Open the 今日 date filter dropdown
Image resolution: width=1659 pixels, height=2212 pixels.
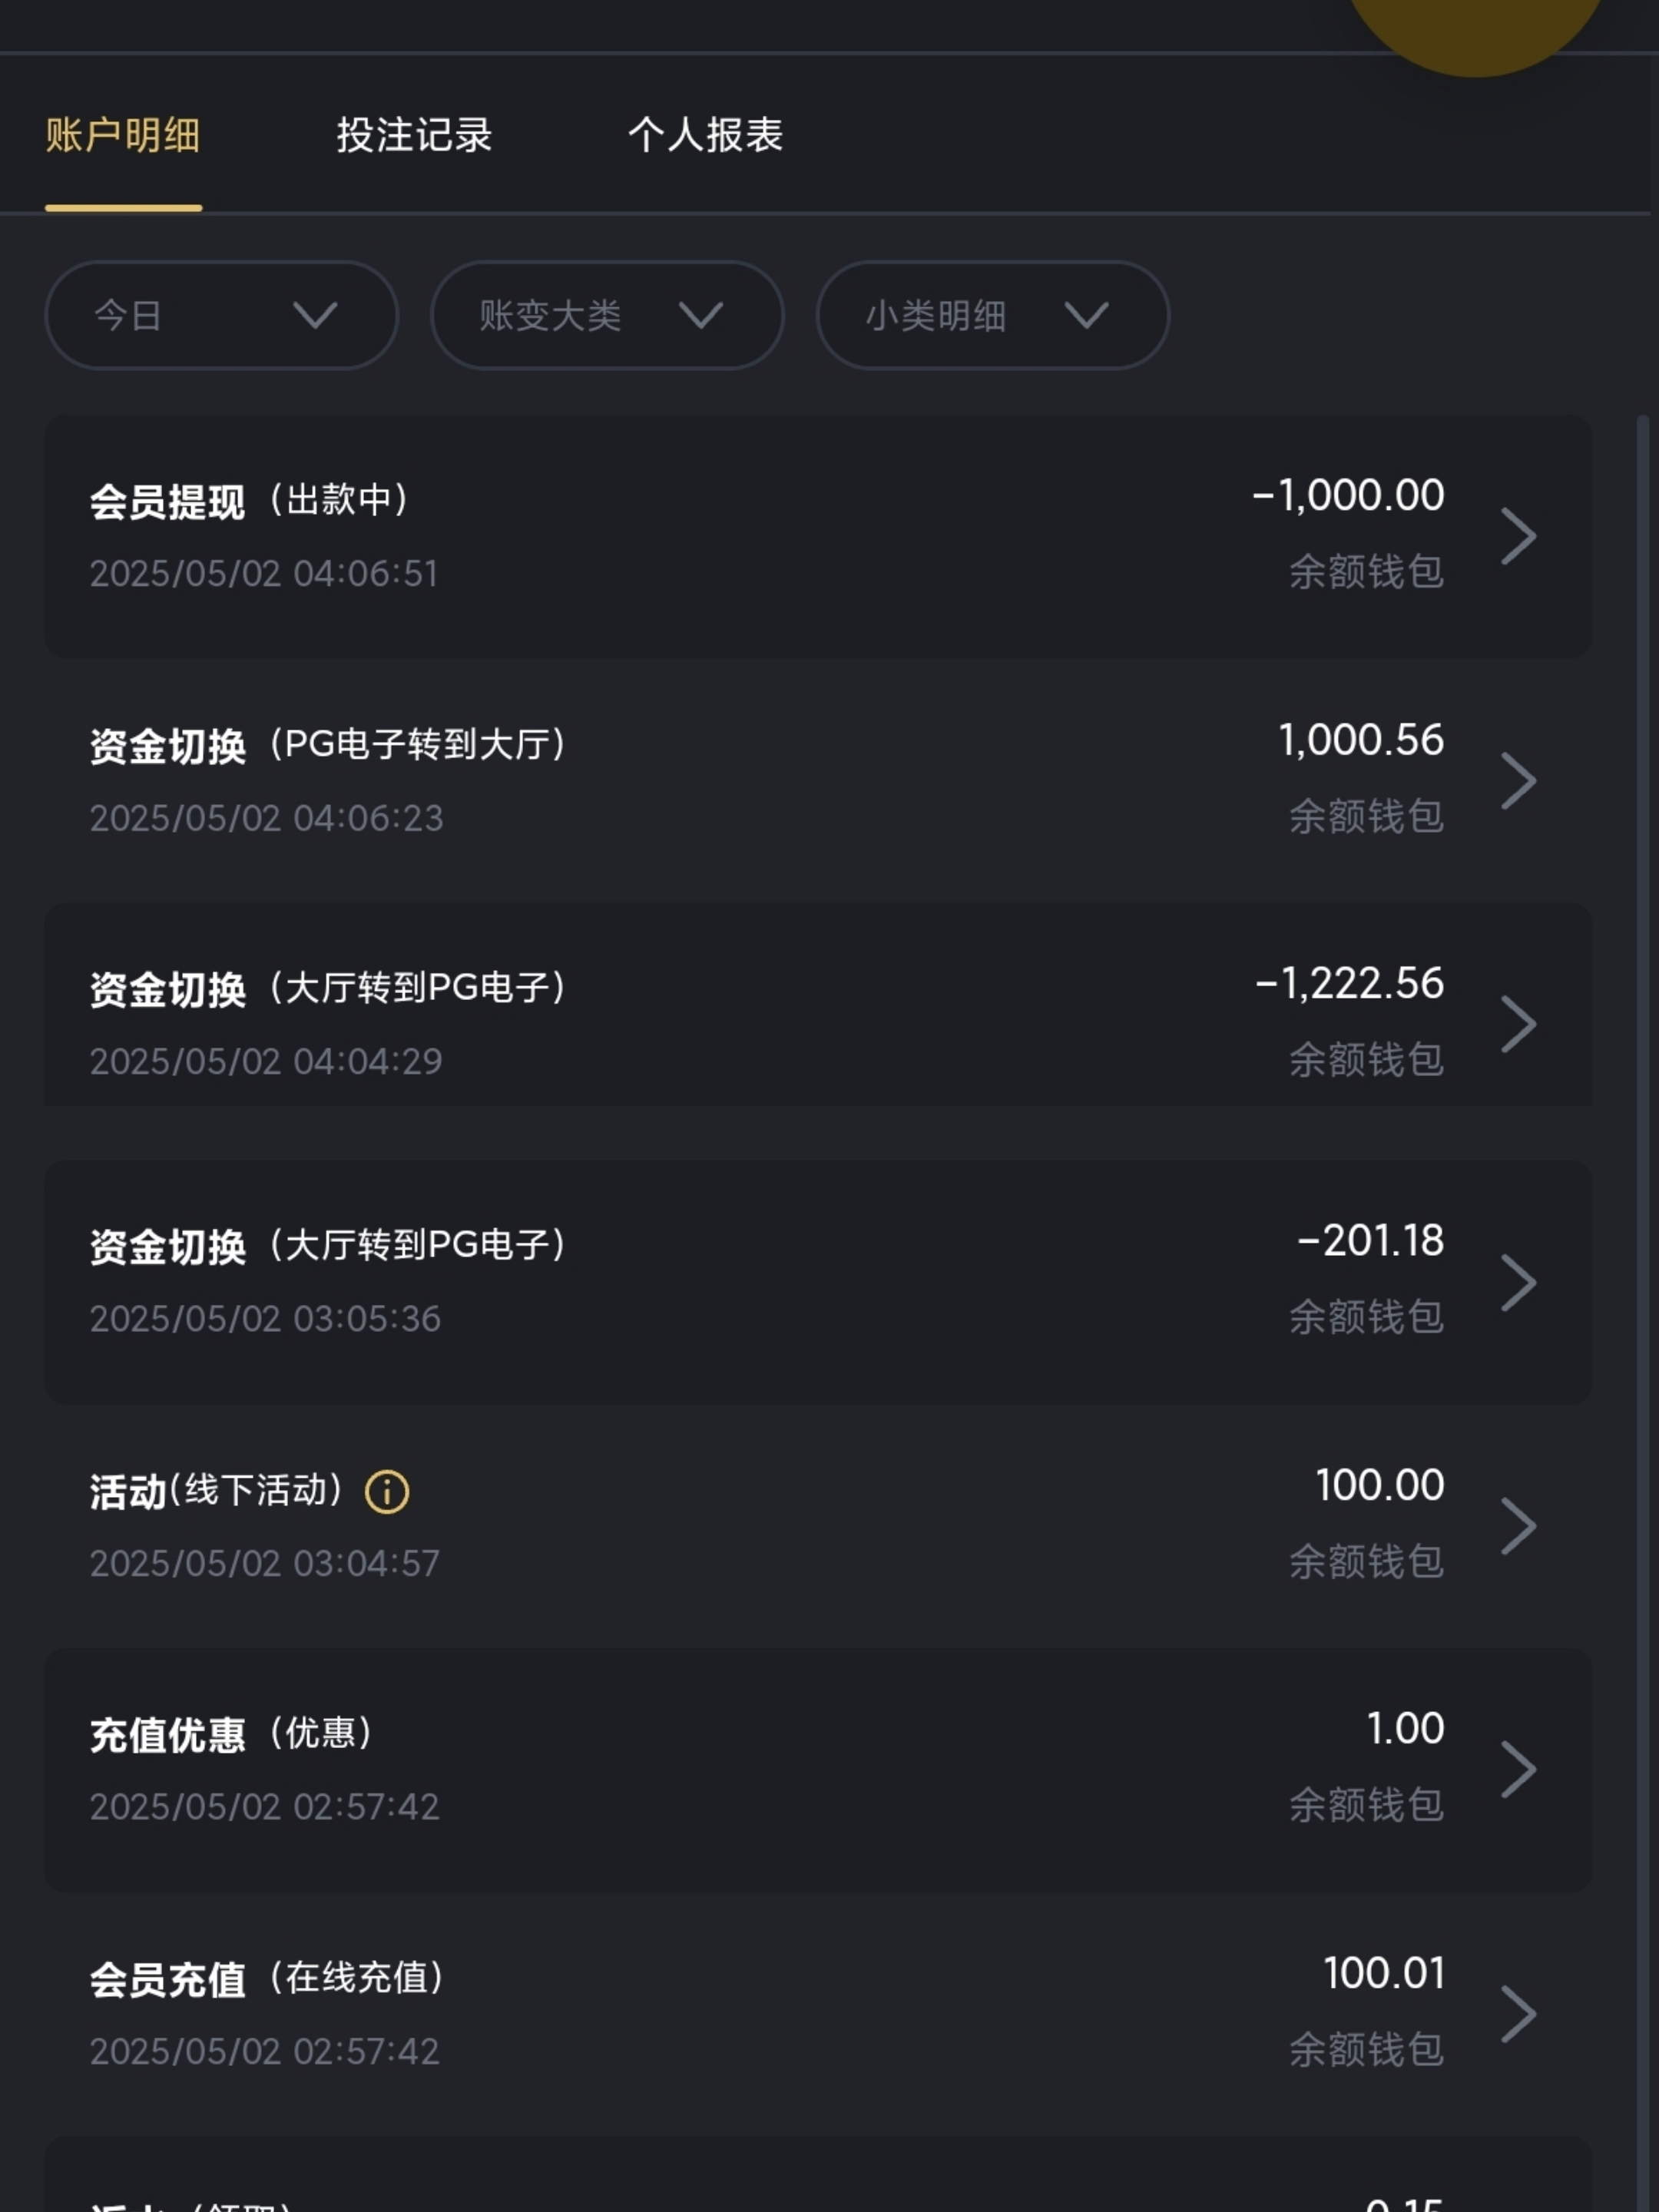(x=221, y=316)
